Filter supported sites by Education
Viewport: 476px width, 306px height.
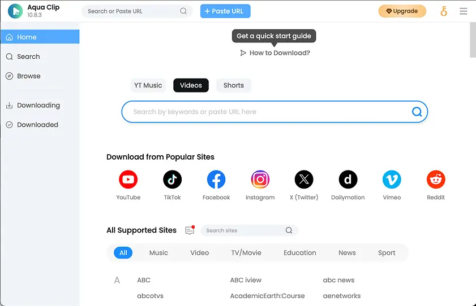point(300,253)
